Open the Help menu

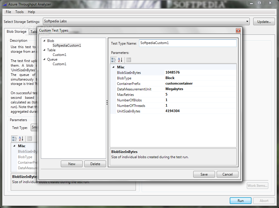coord(32,12)
